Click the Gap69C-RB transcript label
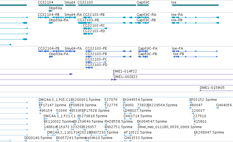The height and width of the screenshot is (142, 233). (146, 20)
